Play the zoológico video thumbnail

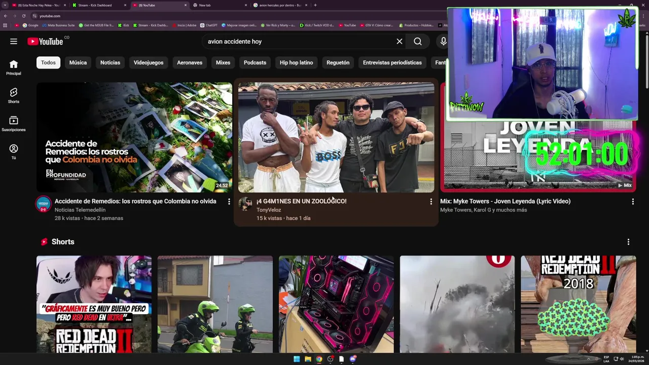(336, 137)
